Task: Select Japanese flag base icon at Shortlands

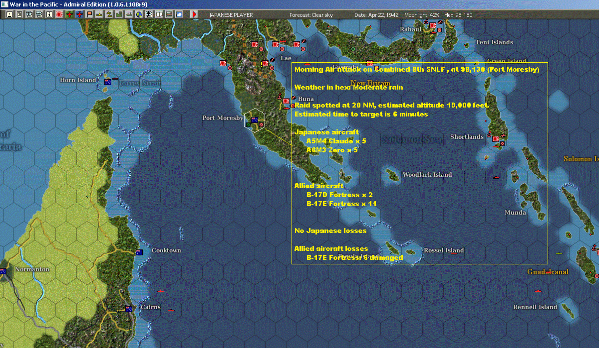Action: point(496,140)
